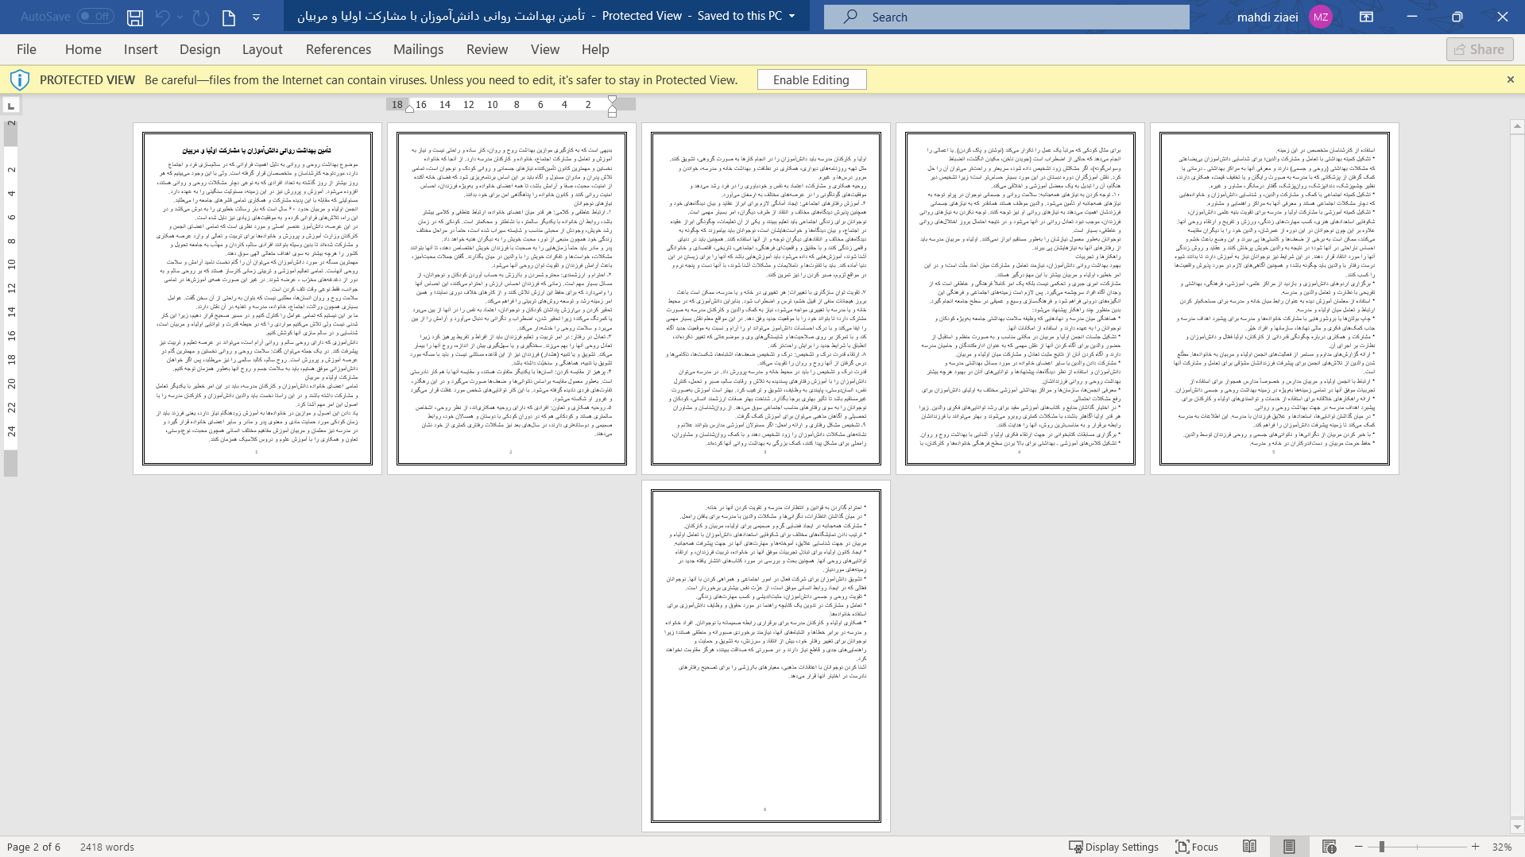Click the Save icon in title bar
Screen dimensions: 1525x857
click(x=135, y=17)
